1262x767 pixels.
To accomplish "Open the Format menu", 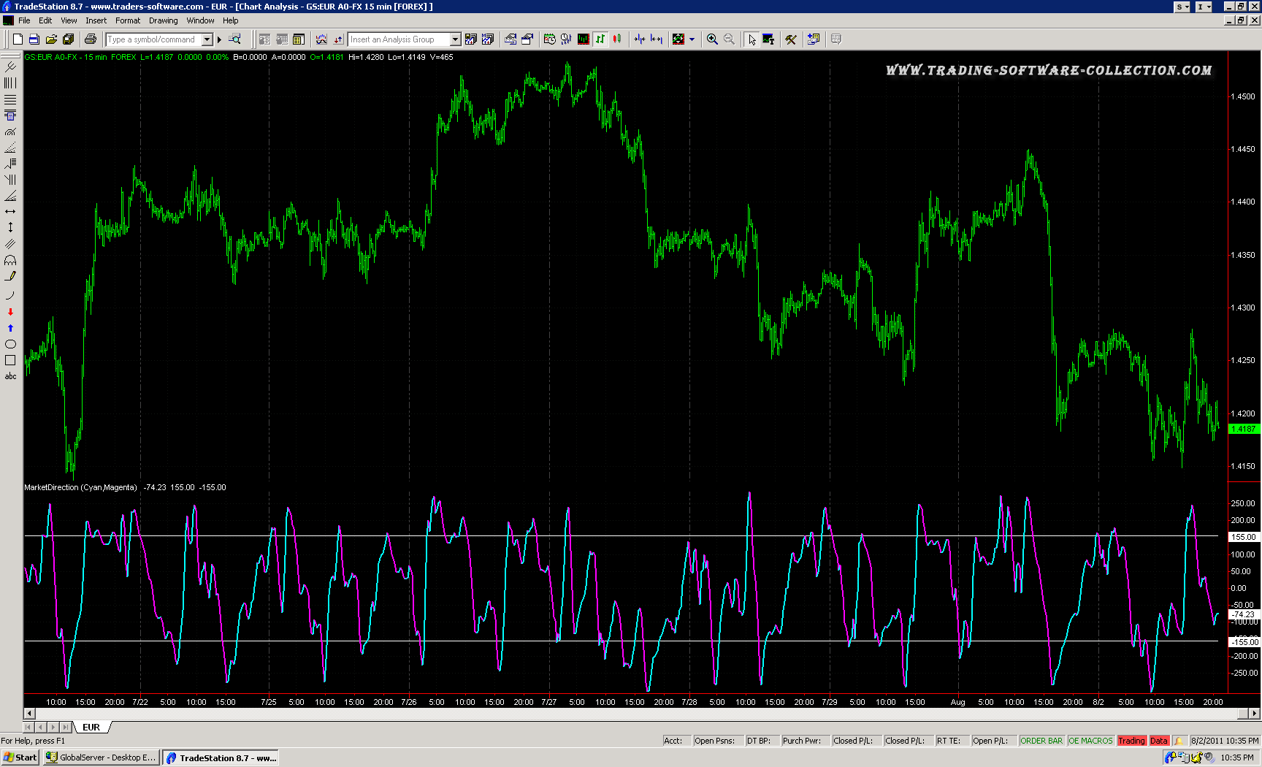I will 128,20.
